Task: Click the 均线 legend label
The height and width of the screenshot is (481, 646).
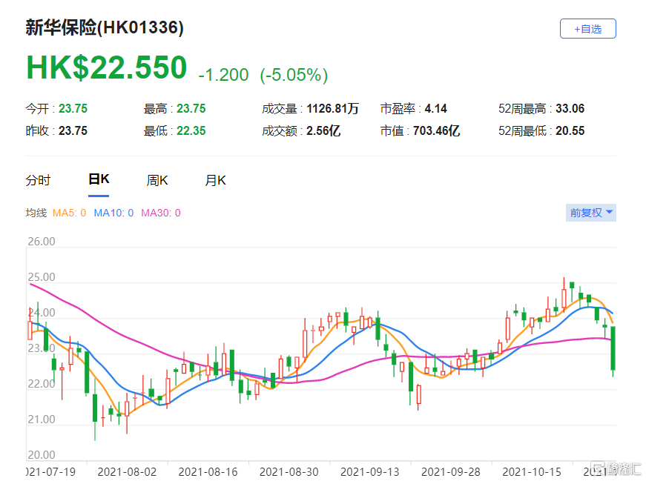Action: 36,213
